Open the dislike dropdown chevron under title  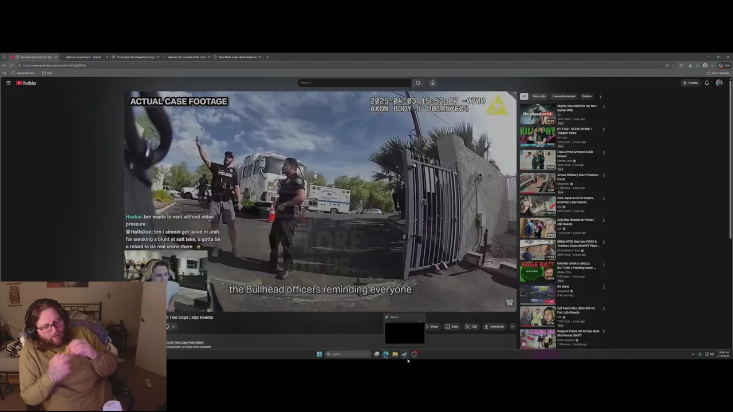pos(174,327)
